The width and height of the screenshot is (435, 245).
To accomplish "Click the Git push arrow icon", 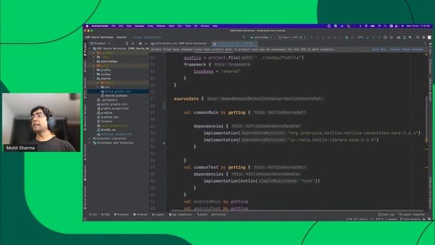I will 379,37.
